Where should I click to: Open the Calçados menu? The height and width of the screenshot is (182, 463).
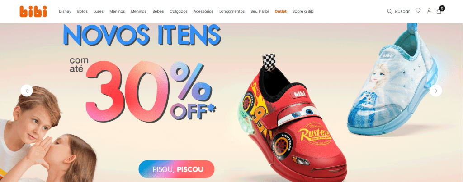(179, 11)
